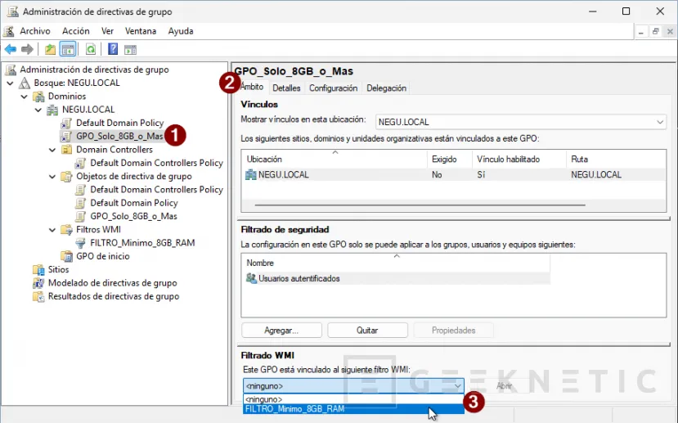Image resolution: width=678 pixels, height=423 pixels.
Task: Click the Usuarios autentificados group icon
Action: (x=251, y=278)
